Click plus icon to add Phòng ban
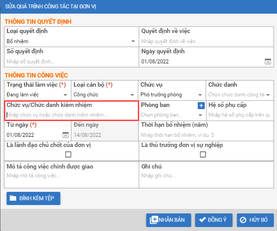Viewport: 277px width, 231px height. [x=201, y=105]
